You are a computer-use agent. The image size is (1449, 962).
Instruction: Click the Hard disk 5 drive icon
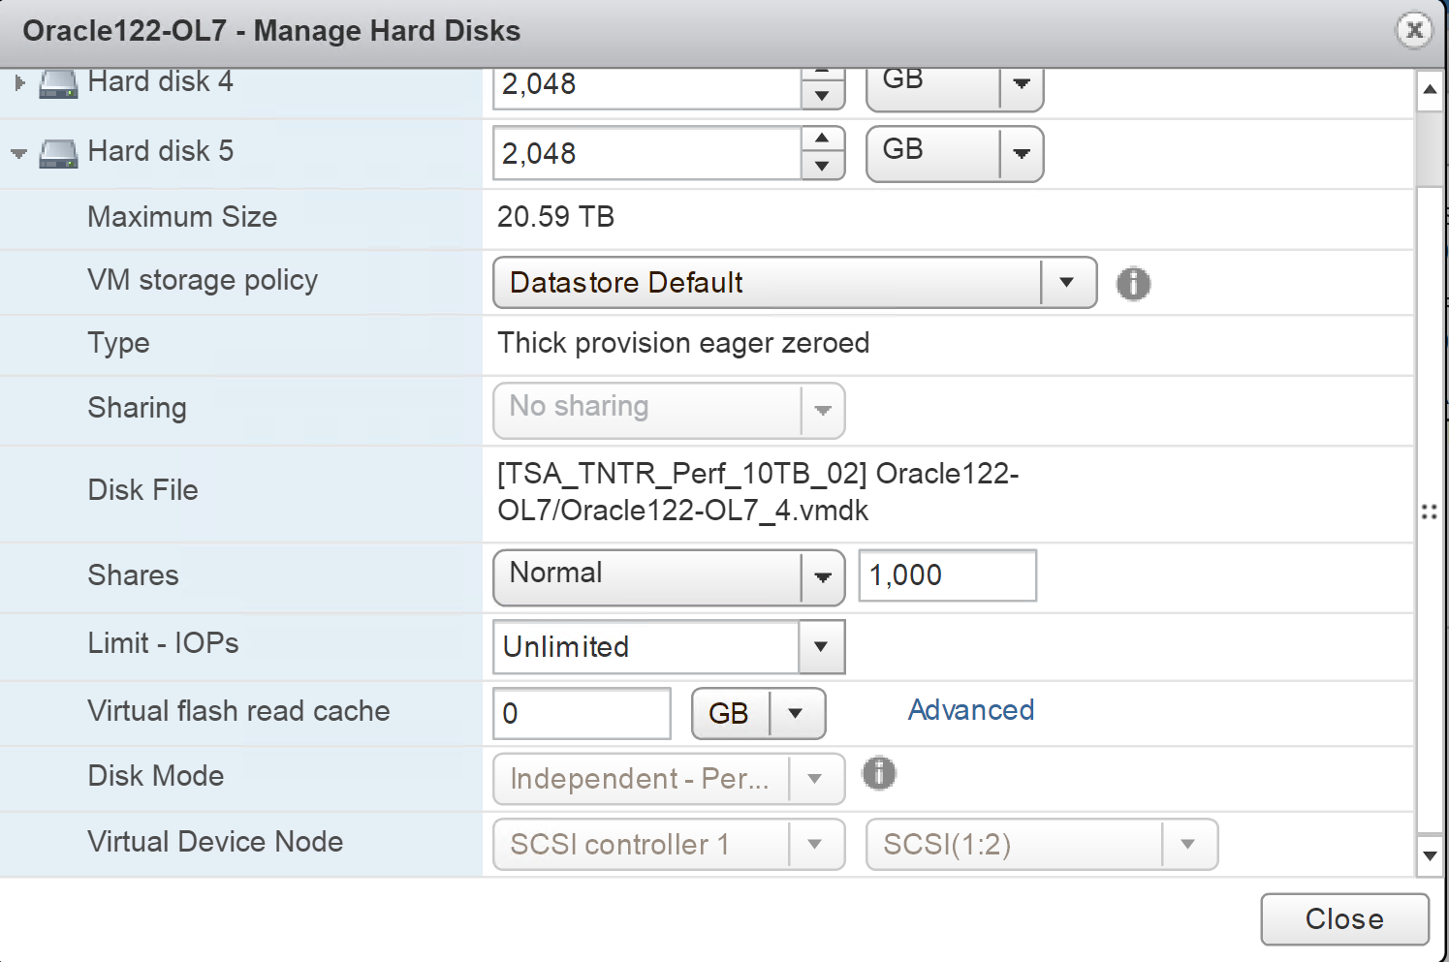pos(58,153)
